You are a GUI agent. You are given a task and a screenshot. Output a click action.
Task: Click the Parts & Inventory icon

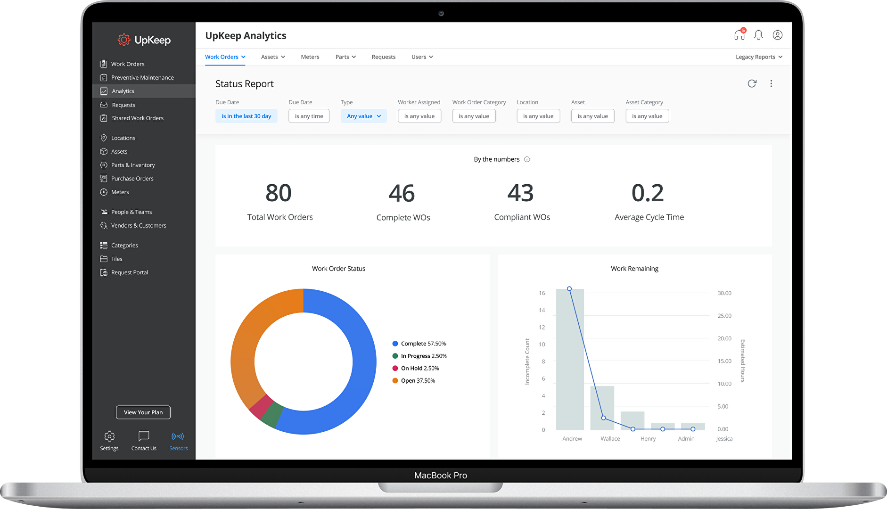(x=104, y=165)
